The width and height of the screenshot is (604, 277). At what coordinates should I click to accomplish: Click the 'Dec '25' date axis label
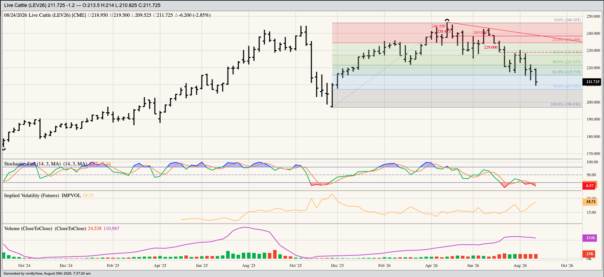(337, 266)
